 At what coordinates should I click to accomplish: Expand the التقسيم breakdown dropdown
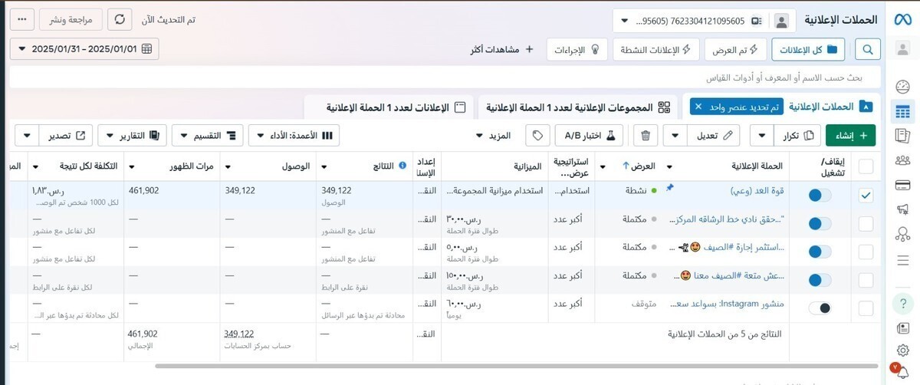(207, 136)
